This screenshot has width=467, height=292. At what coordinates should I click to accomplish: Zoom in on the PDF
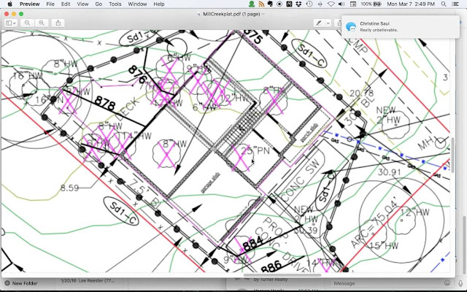42,23
